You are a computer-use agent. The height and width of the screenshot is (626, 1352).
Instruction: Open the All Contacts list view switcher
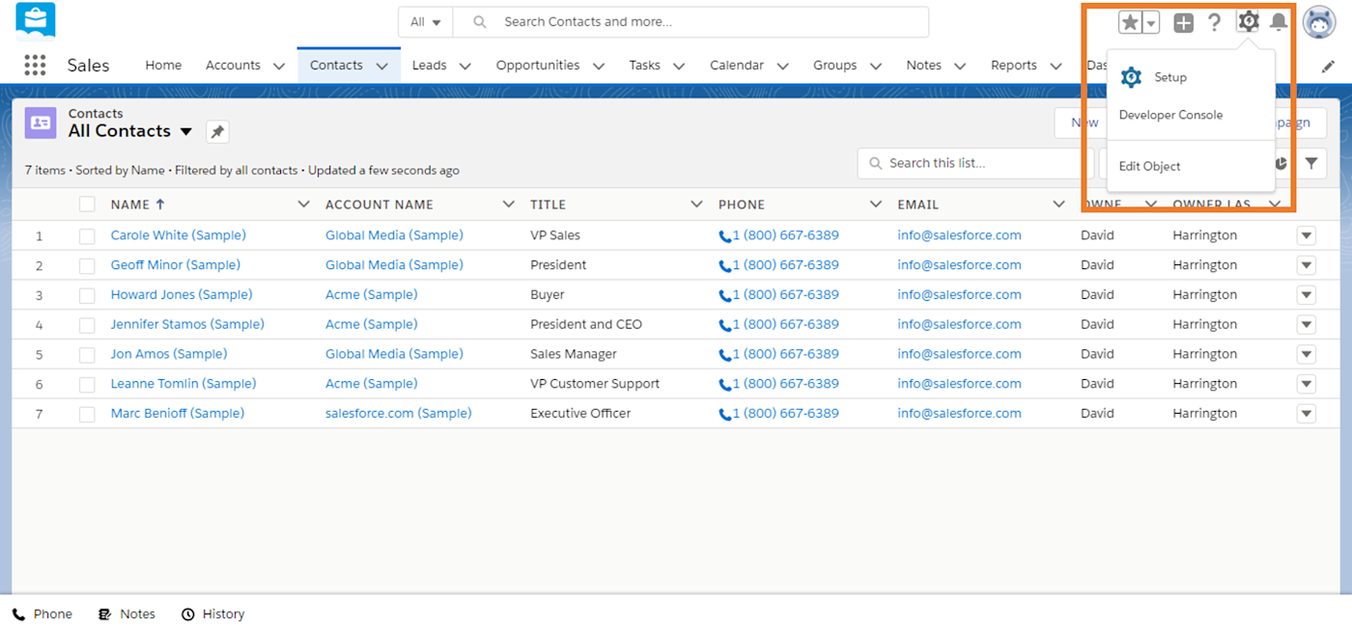(x=186, y=132)
